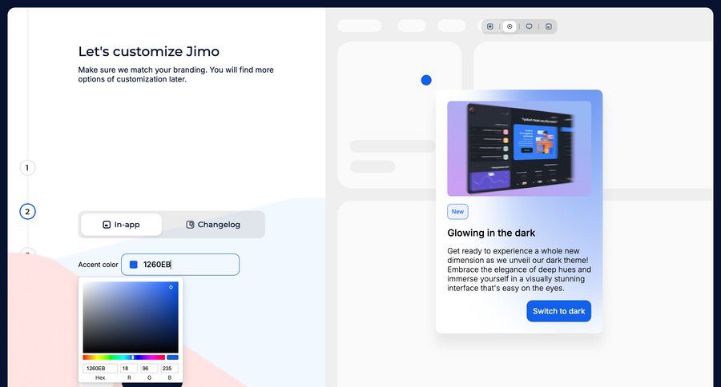Click the rainbow hue slider
This screenshot has width=721, height=387.
(123, 357)
